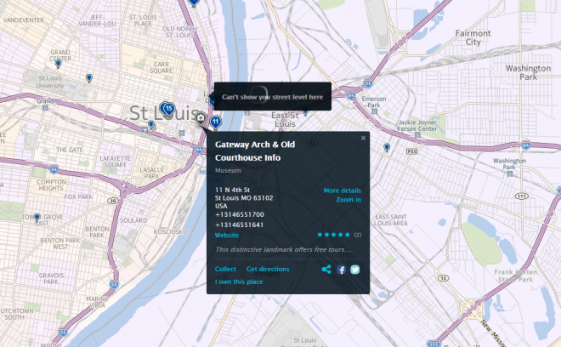Click the pin below St Louis label
This screenshot has height=347, width=561.
(150, 125)
